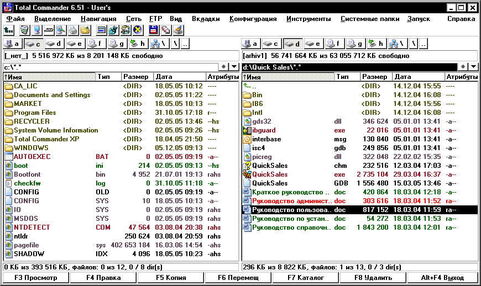Image resolution: width=481 pixels, height=286 pixels.
Task: Select the pagefile sys row
Action: (121, 245)
